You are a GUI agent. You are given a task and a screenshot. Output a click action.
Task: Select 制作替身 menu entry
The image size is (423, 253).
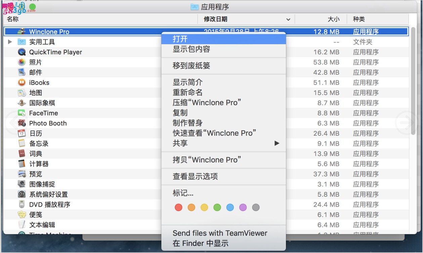pos(223,123)
